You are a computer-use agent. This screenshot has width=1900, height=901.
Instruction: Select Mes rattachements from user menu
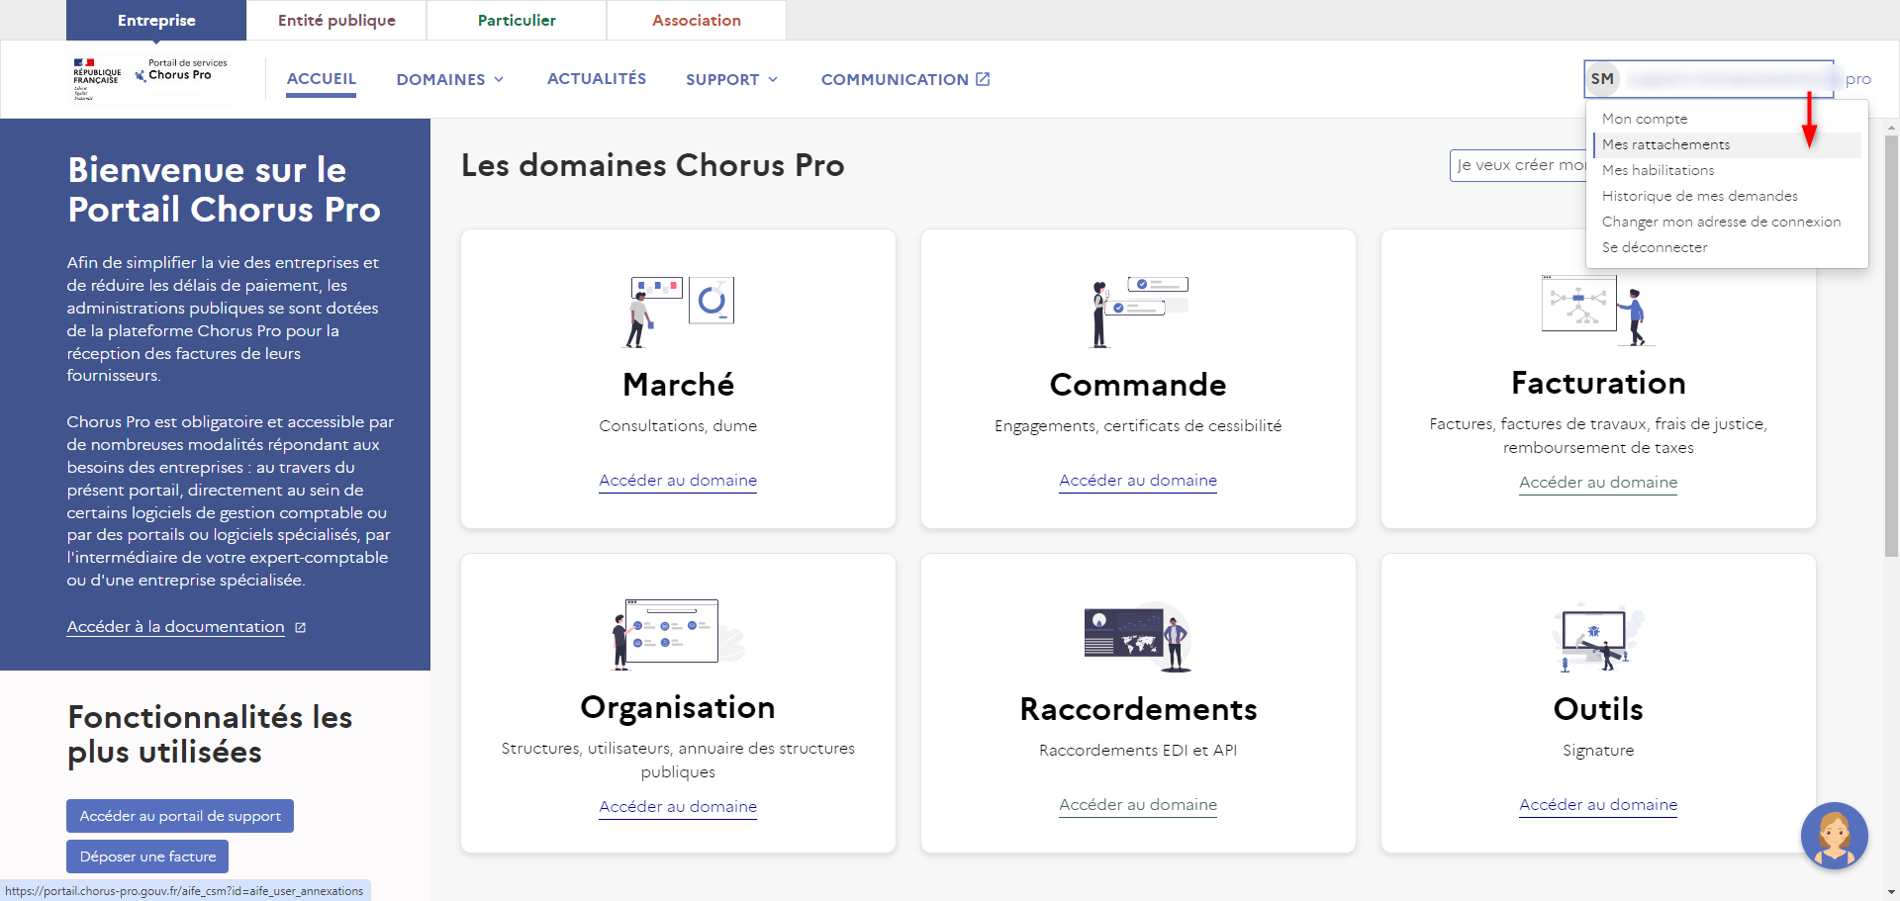pyautogui.click(x=1727, y=144)
